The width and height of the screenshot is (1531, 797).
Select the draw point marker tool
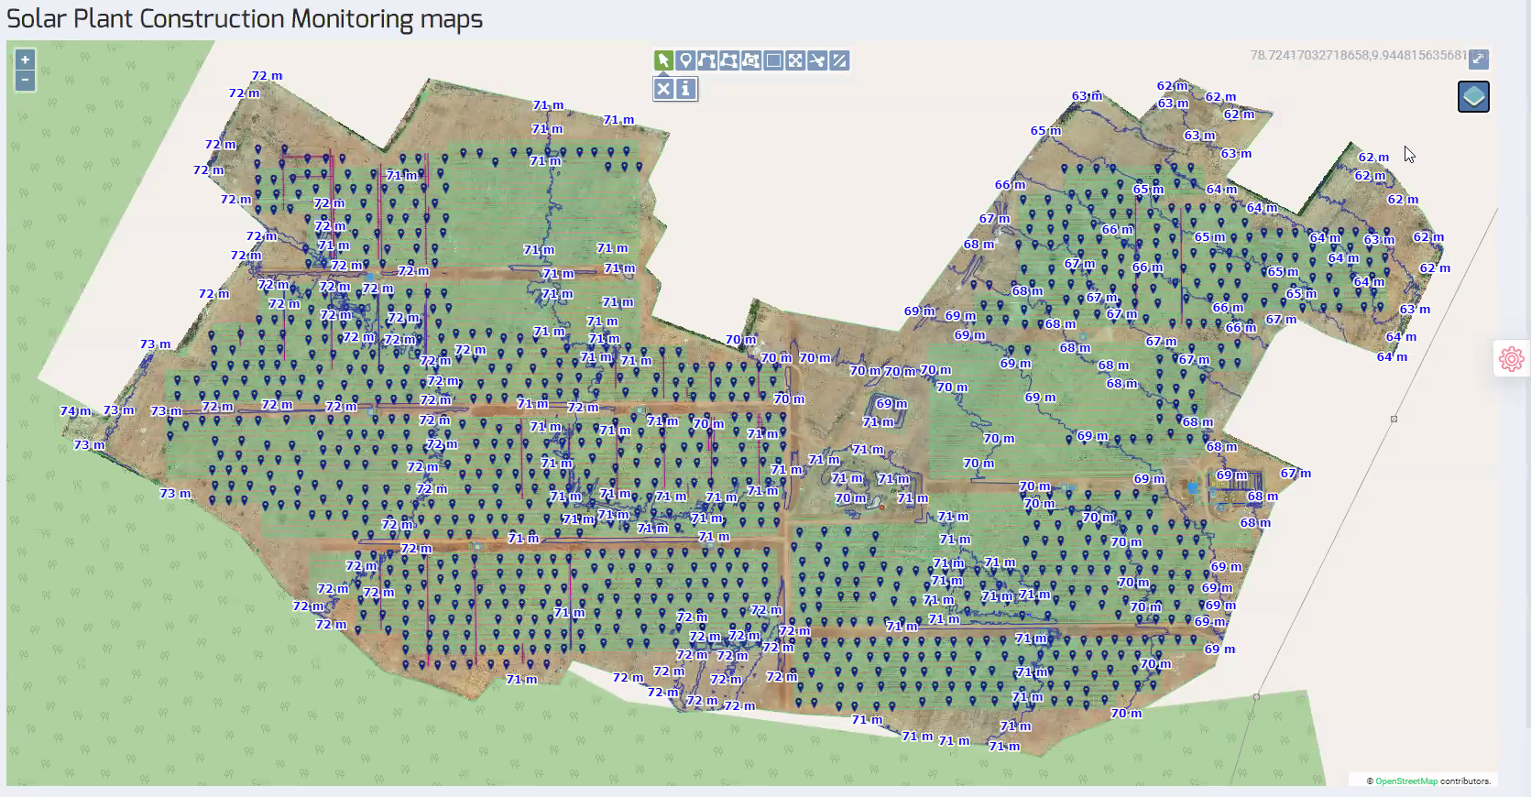pos(685,60)
